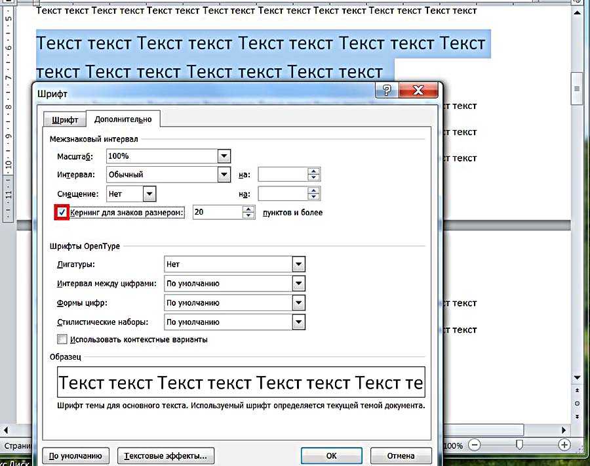Viewport: 590px width, 466px height.
Task: Click the zoom in plus icon
Action: tap(564, 445)
